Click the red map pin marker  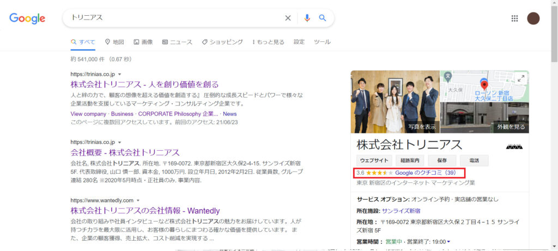(484, 85)
